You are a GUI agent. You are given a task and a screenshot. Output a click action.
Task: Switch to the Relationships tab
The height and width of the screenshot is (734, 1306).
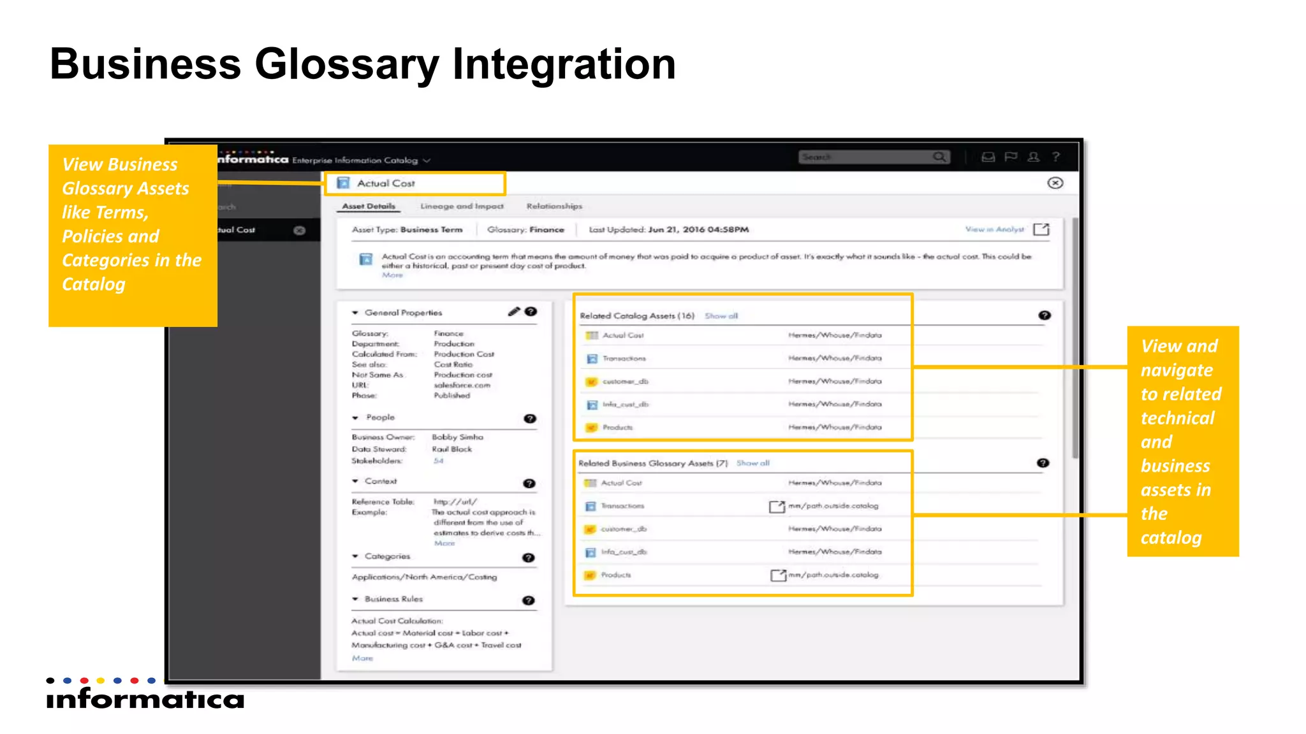[x=554, y=206]
